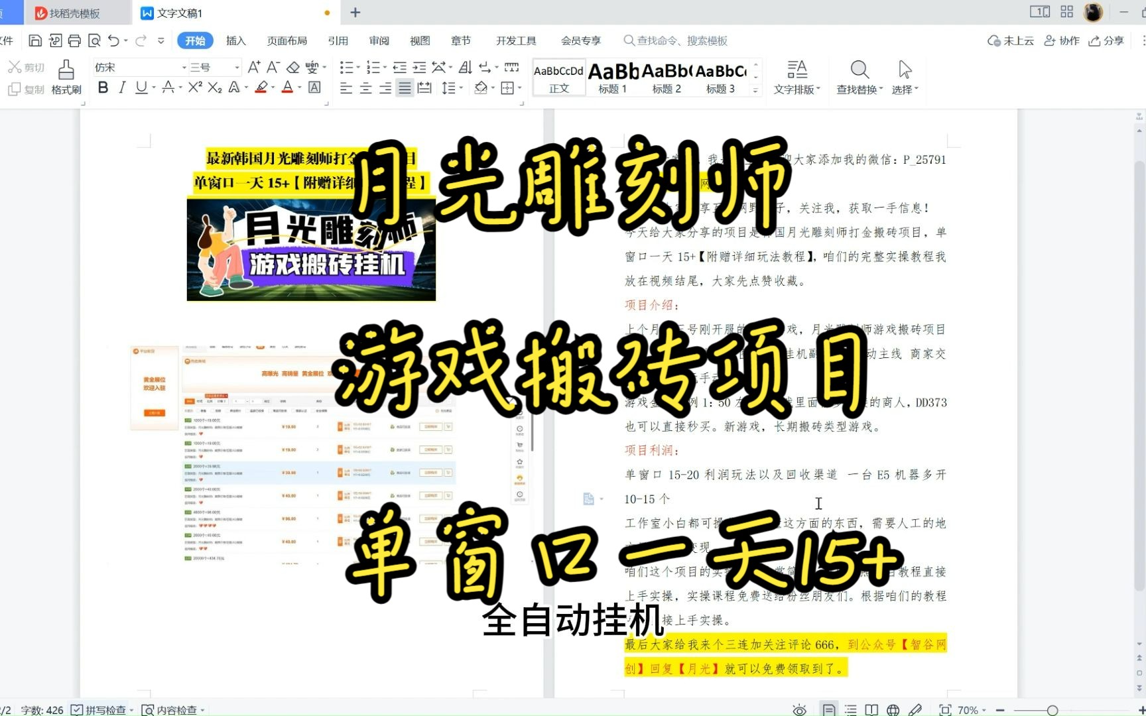The image size is (1146, 716).
Task: Open eye-protection mode icon in status bar
Action: coord(799,710)
